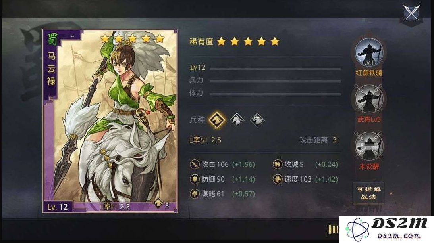This screenshot has width=434, height=243.
Task: Click the 谋略 strategy stat icon
Action: 195,194
